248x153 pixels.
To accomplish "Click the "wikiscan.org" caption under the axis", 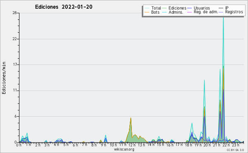I will (124, 149).
